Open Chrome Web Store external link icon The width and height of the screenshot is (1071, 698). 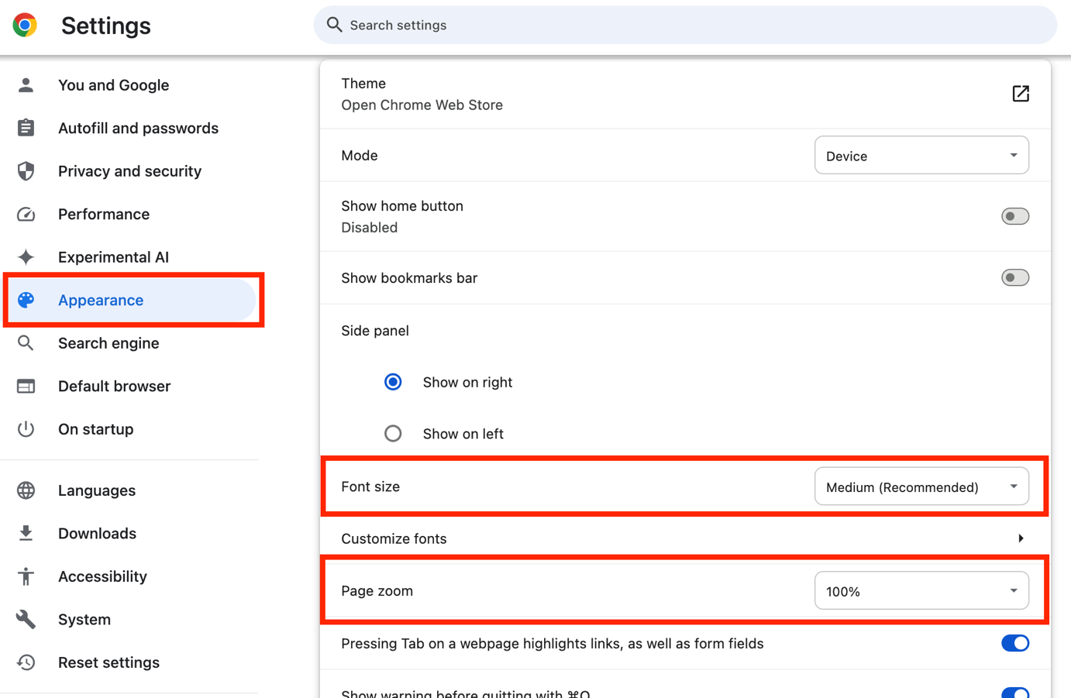point(1021,94)
